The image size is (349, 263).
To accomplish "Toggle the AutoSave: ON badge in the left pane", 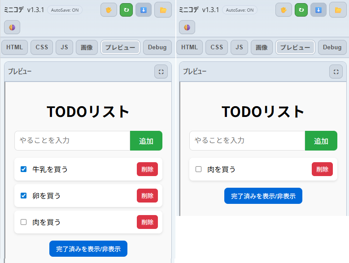I will point(65,10).
